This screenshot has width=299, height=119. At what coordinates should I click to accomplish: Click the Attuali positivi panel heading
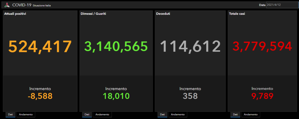coord(15,14)
